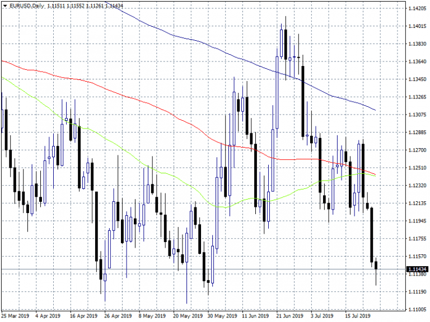
Task: Click the 16 Apr 2019 date label
Action: coord(85,316)
